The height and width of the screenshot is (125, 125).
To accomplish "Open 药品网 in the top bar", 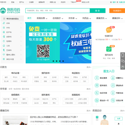I will tap(63, 2).
